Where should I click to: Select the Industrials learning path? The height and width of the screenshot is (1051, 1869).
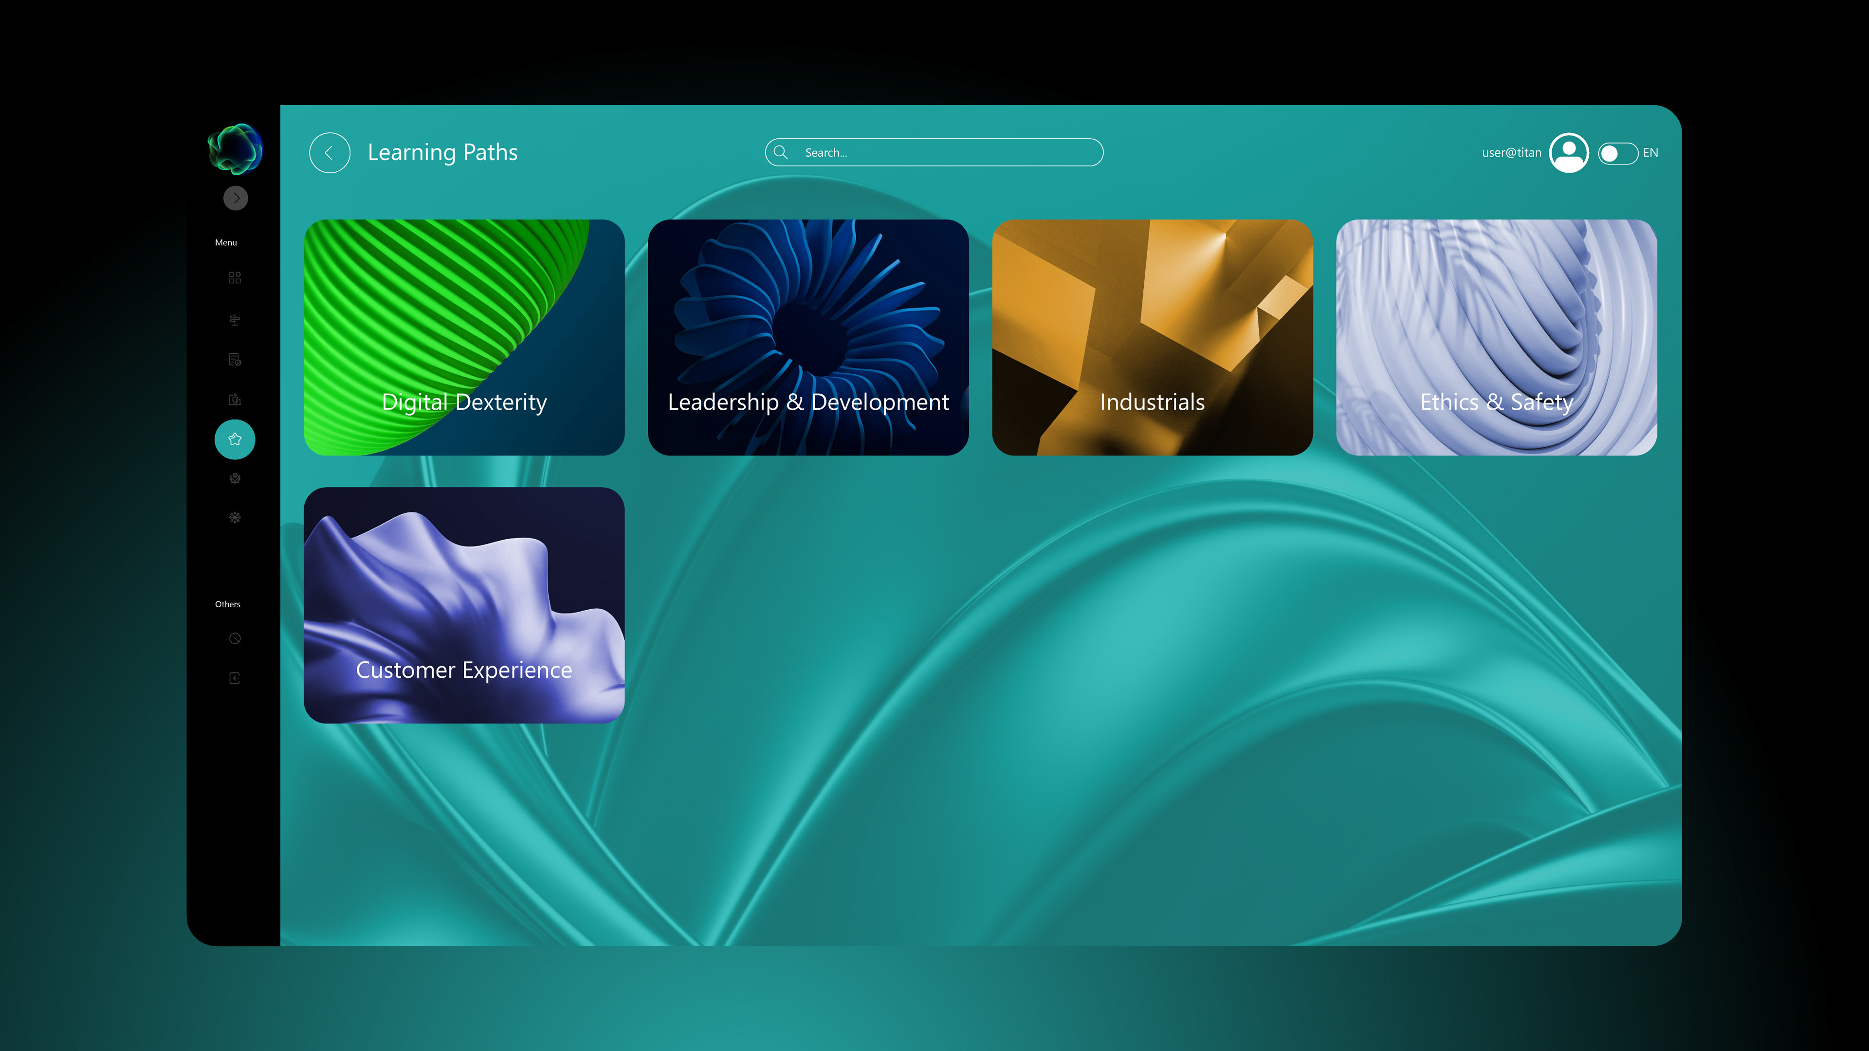(x=1152, y=337)
